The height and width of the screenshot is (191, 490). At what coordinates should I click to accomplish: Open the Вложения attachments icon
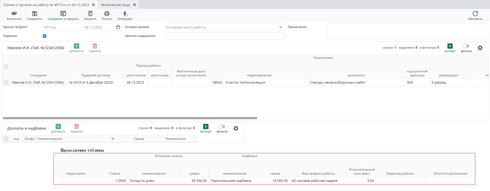coord(14,14)
